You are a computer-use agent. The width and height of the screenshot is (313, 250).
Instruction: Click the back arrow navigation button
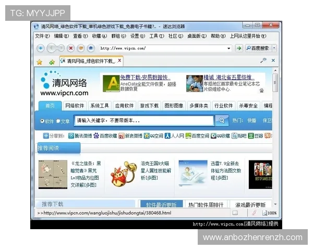[51, 48]
